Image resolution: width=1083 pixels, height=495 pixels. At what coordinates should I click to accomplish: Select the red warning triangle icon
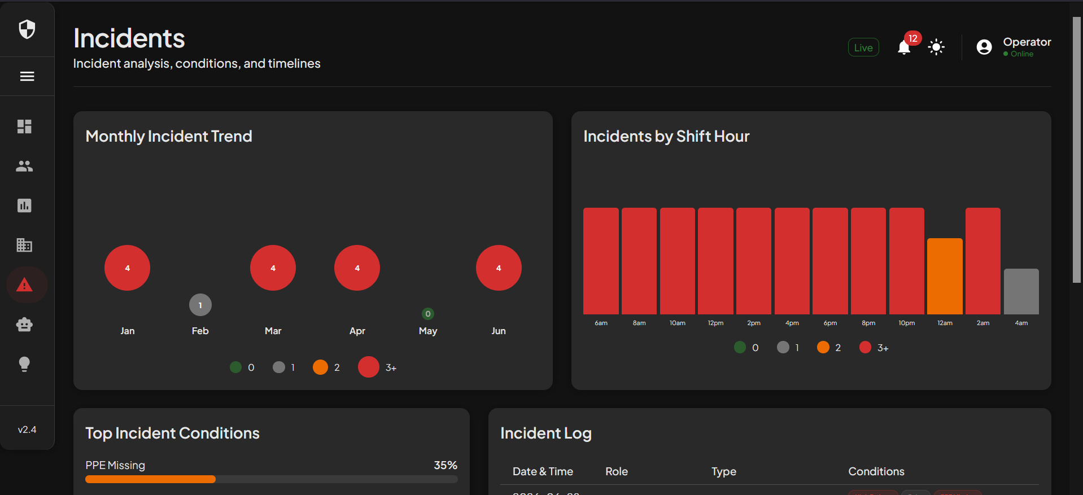[24, 284]
